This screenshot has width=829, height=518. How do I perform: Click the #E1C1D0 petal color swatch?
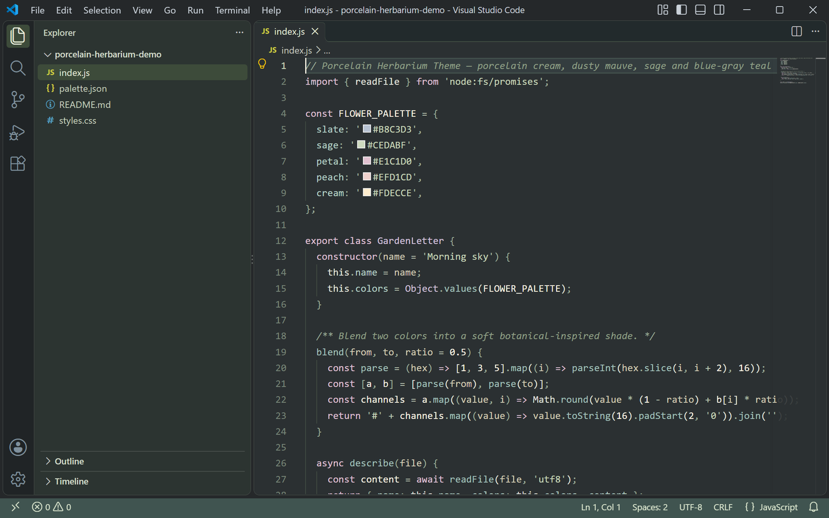(367, 161)
